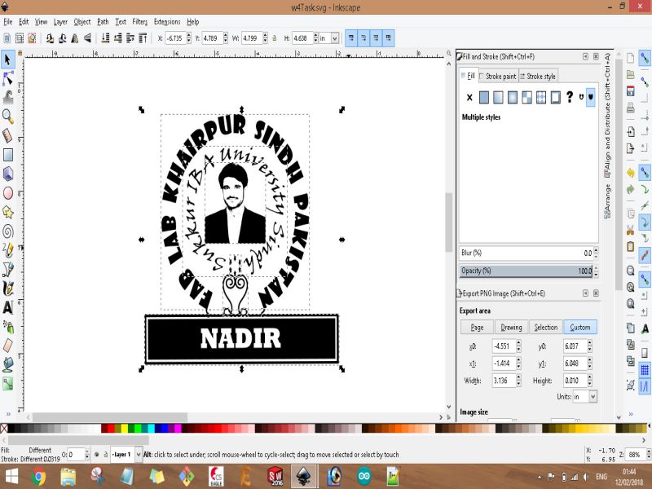
Task: Select the Ellipse circle tool
Action: (x=8, y=193)
